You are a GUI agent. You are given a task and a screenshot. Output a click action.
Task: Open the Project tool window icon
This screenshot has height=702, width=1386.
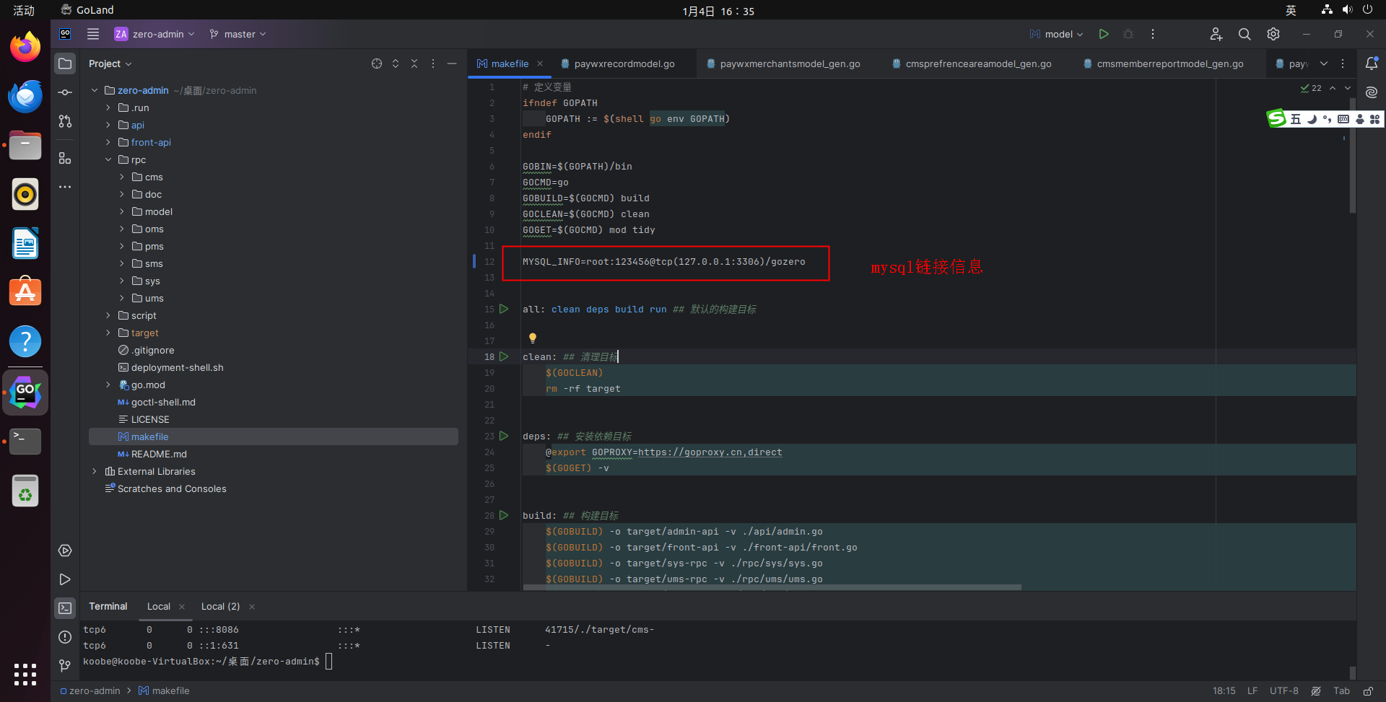click(x=65, y=63)
